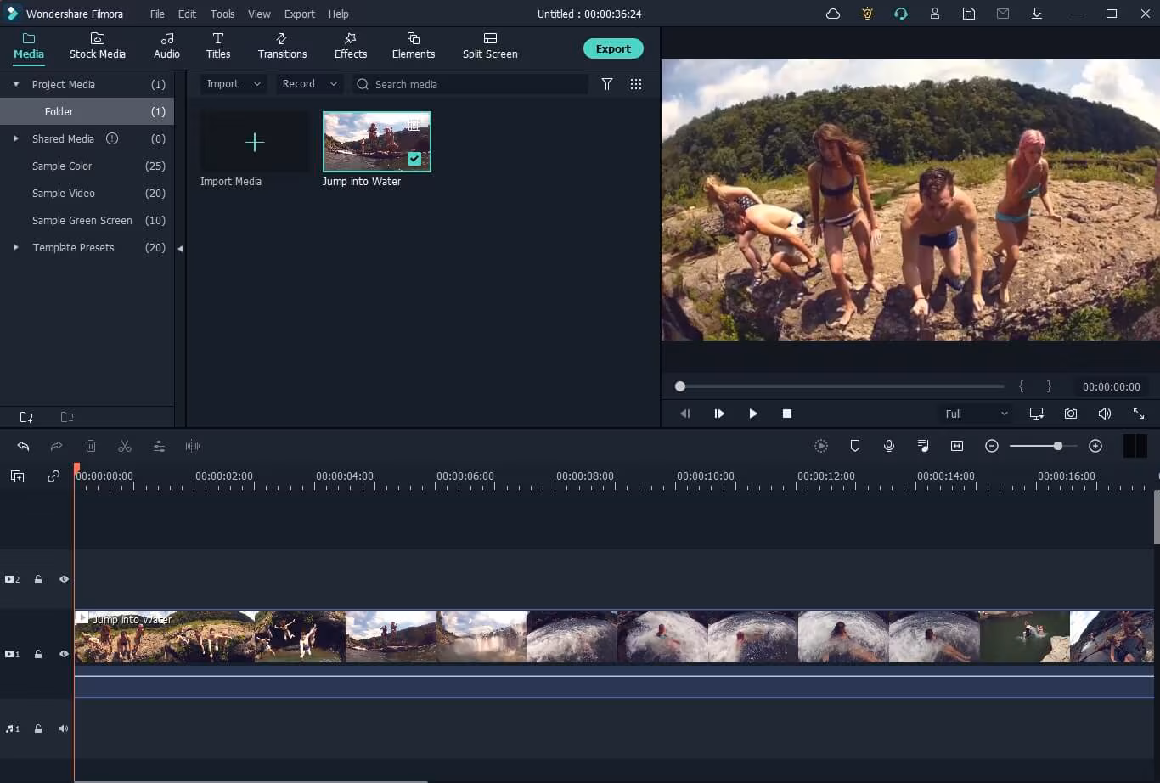
Task: Click the timeline zoom slider handle
Action: (1057, 446)
